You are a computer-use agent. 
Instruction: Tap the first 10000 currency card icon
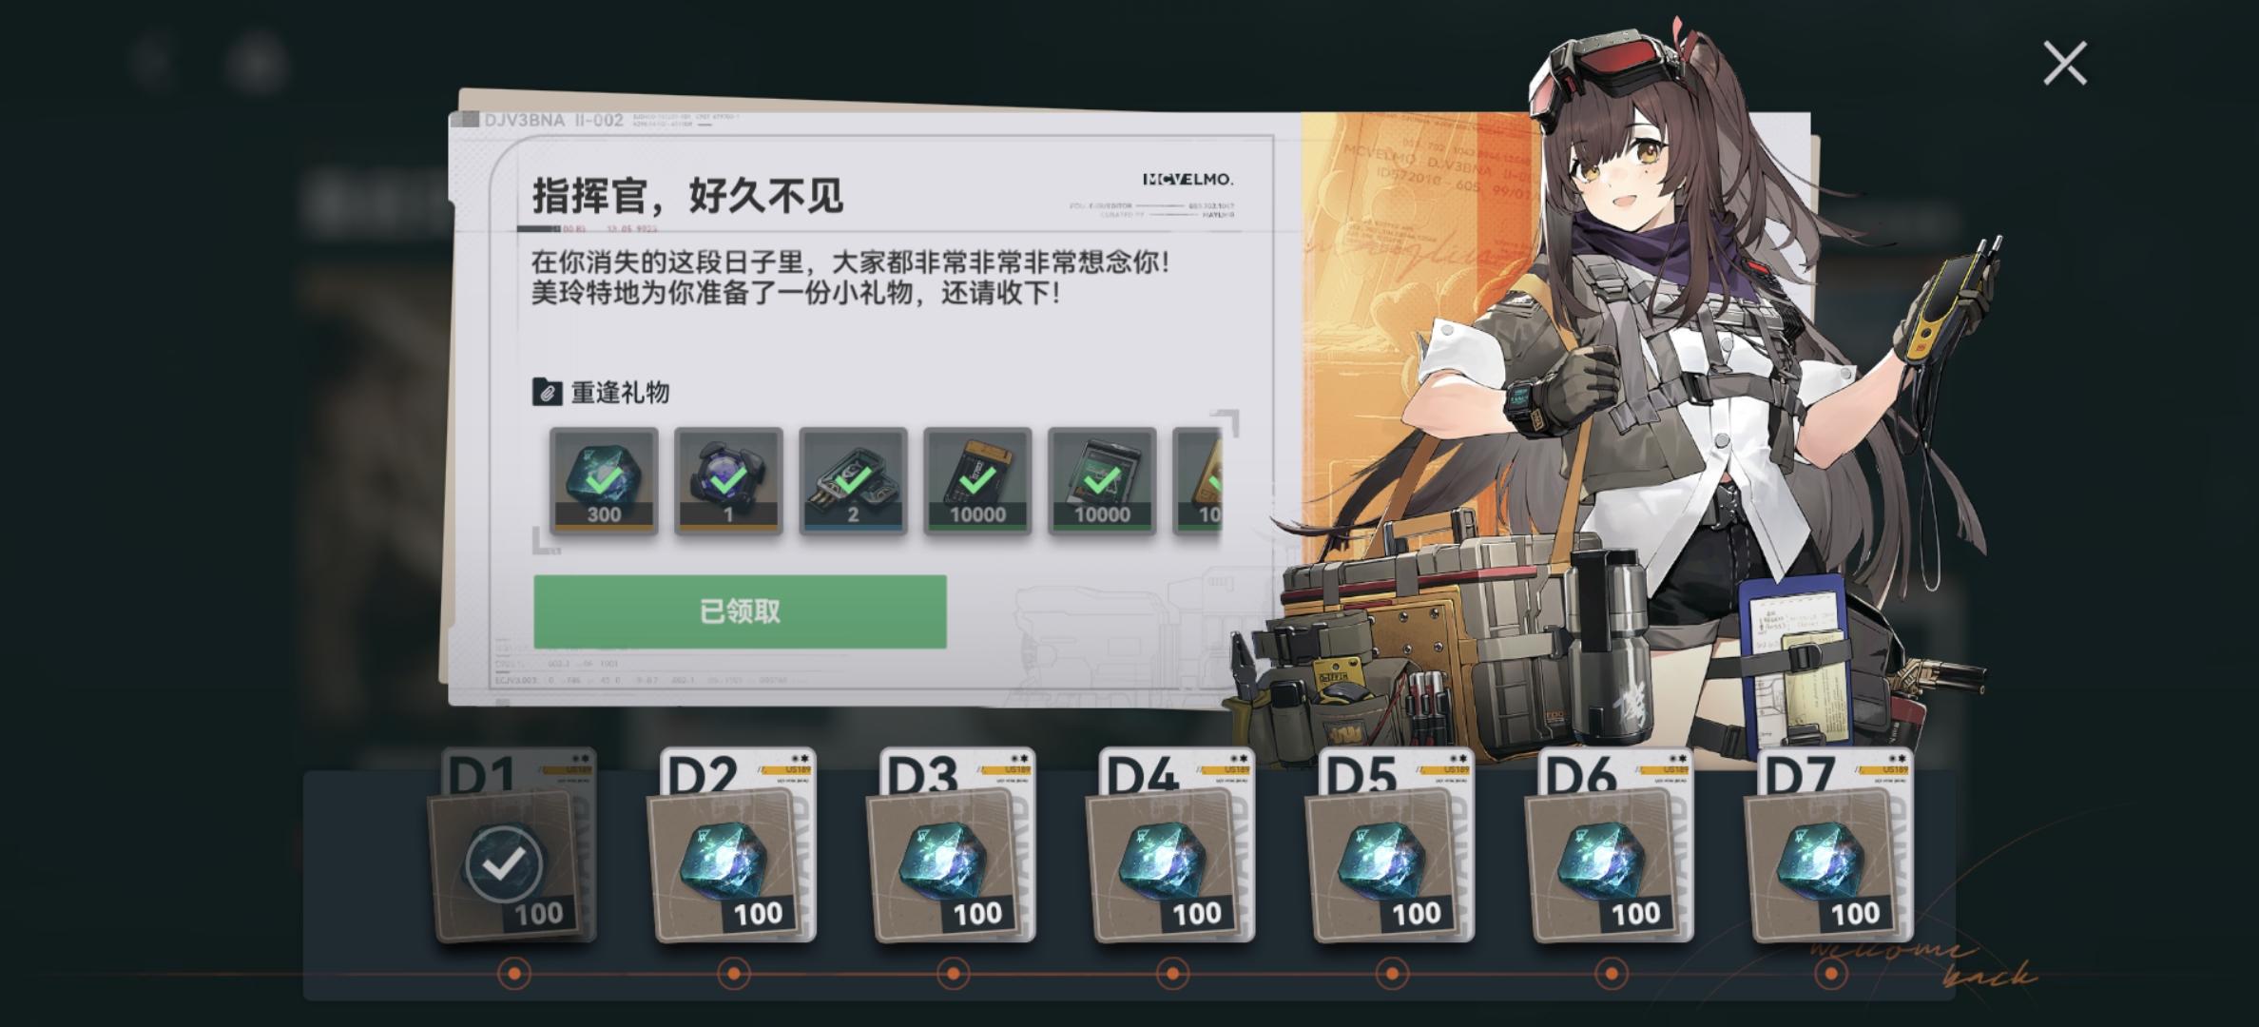(x=977, y=480)
